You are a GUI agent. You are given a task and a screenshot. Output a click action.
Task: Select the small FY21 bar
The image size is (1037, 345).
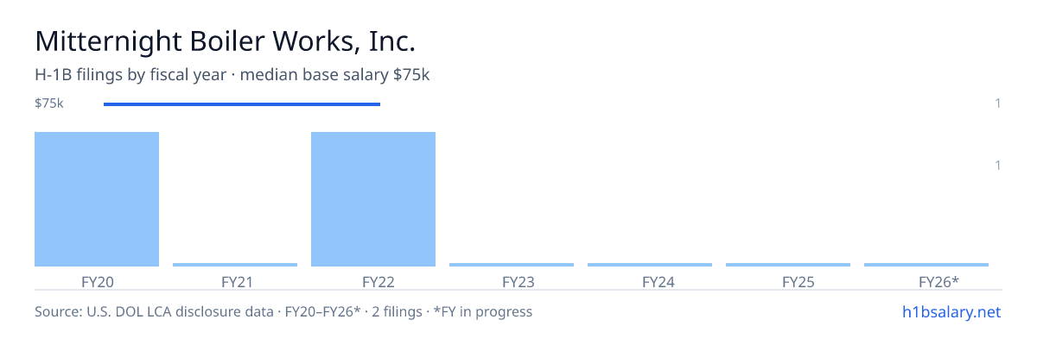235,265
